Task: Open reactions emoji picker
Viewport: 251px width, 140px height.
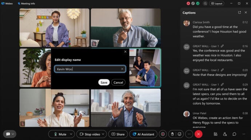Action: point(179,134)
